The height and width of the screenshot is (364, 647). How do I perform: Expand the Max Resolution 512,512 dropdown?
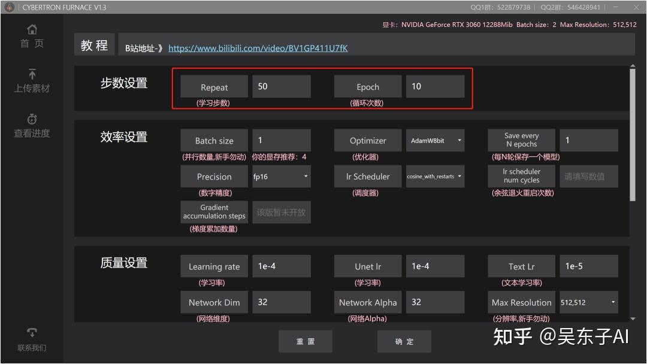tap(589, 302)
